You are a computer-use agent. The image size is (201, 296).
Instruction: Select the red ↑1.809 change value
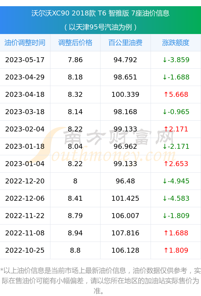(x=176, y=250)
